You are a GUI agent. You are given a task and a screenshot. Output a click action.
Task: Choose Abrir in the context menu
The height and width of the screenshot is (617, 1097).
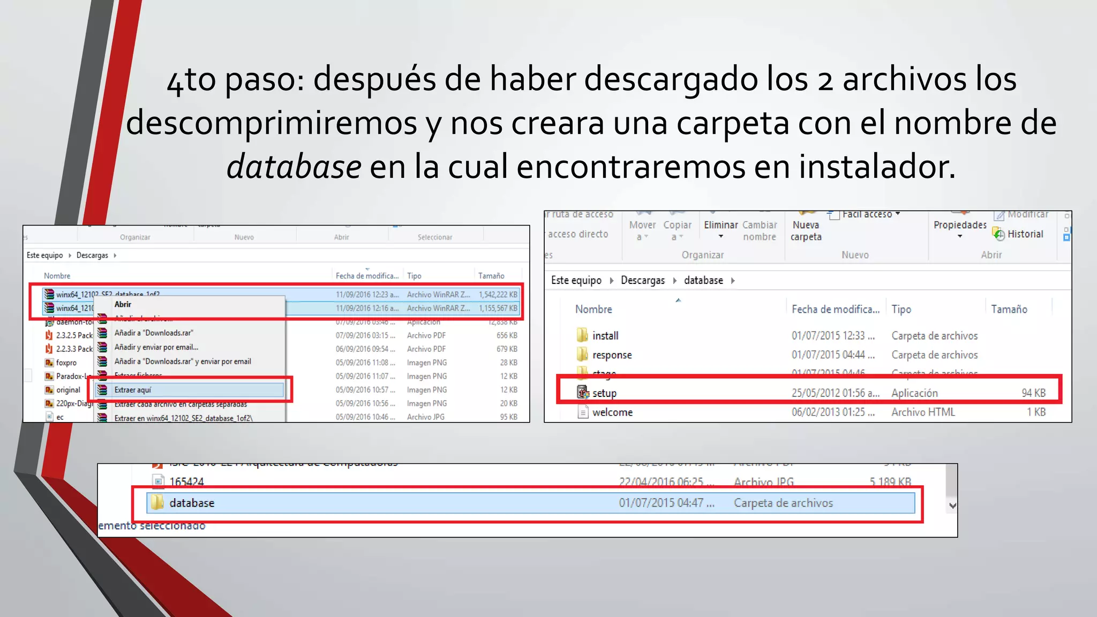point(123,304)
